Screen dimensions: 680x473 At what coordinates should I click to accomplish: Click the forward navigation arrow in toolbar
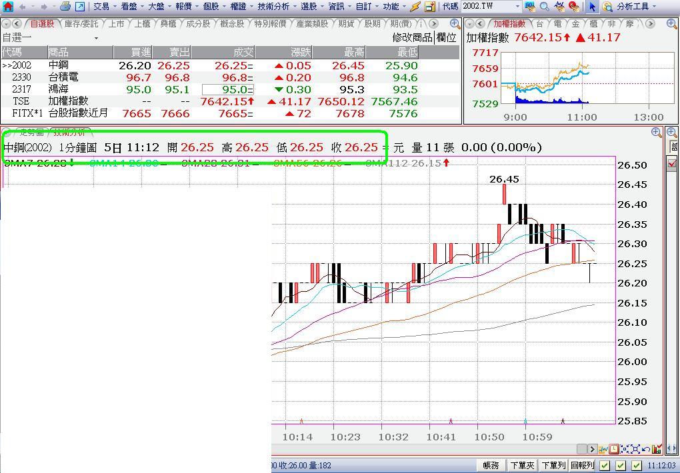pyautogui.click(x=44, y=7)
